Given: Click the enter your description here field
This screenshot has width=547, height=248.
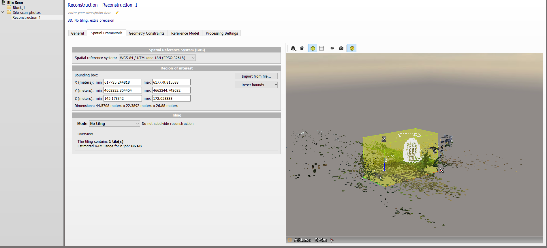Looking at the screenshot, I should click(x=90, y=13).
